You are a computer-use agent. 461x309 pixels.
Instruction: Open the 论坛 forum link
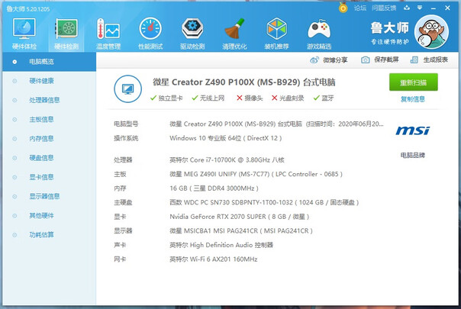tap(360, 8)
